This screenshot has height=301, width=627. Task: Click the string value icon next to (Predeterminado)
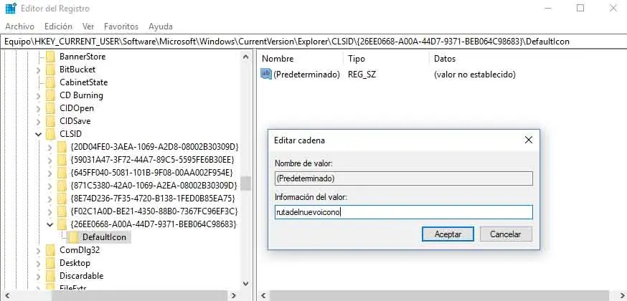tap(266, 75)
